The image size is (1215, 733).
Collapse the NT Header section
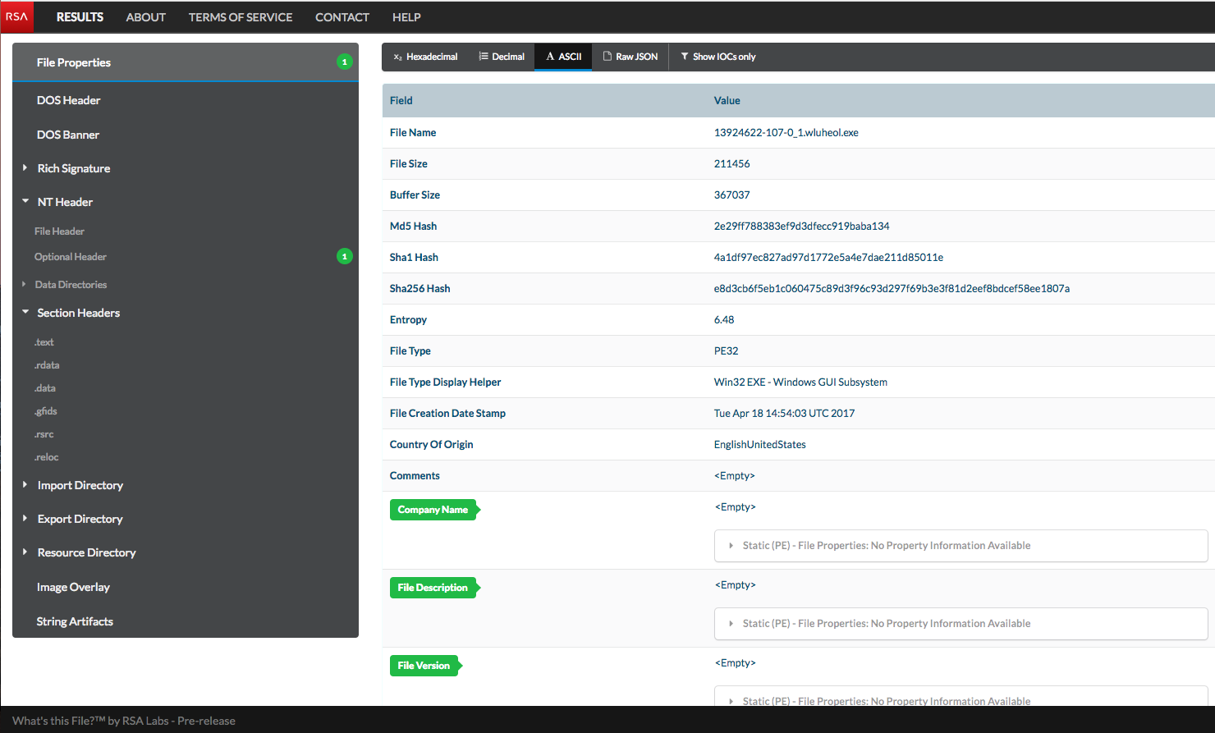pos(25,202)
